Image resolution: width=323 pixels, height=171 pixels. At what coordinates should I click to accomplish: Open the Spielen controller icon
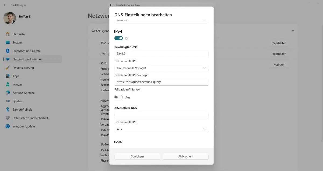point(8,101)
